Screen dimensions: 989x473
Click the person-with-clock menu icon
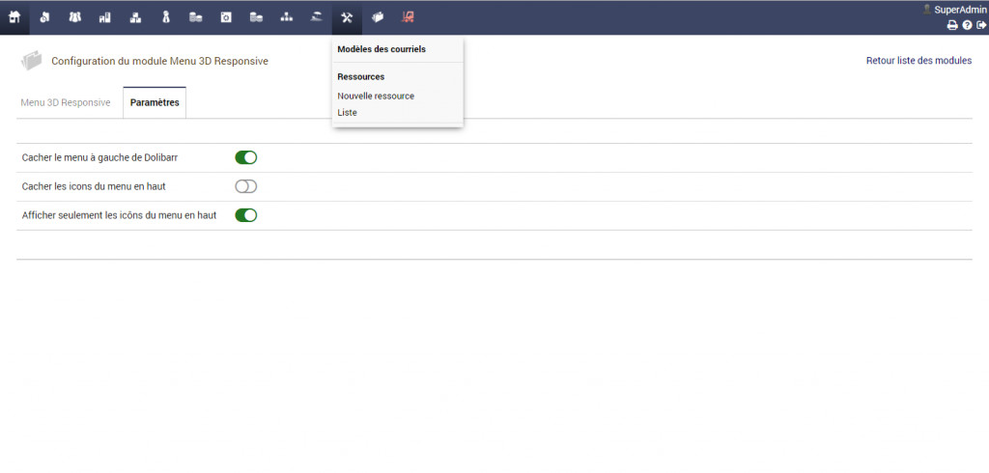[x=44, y=17]
